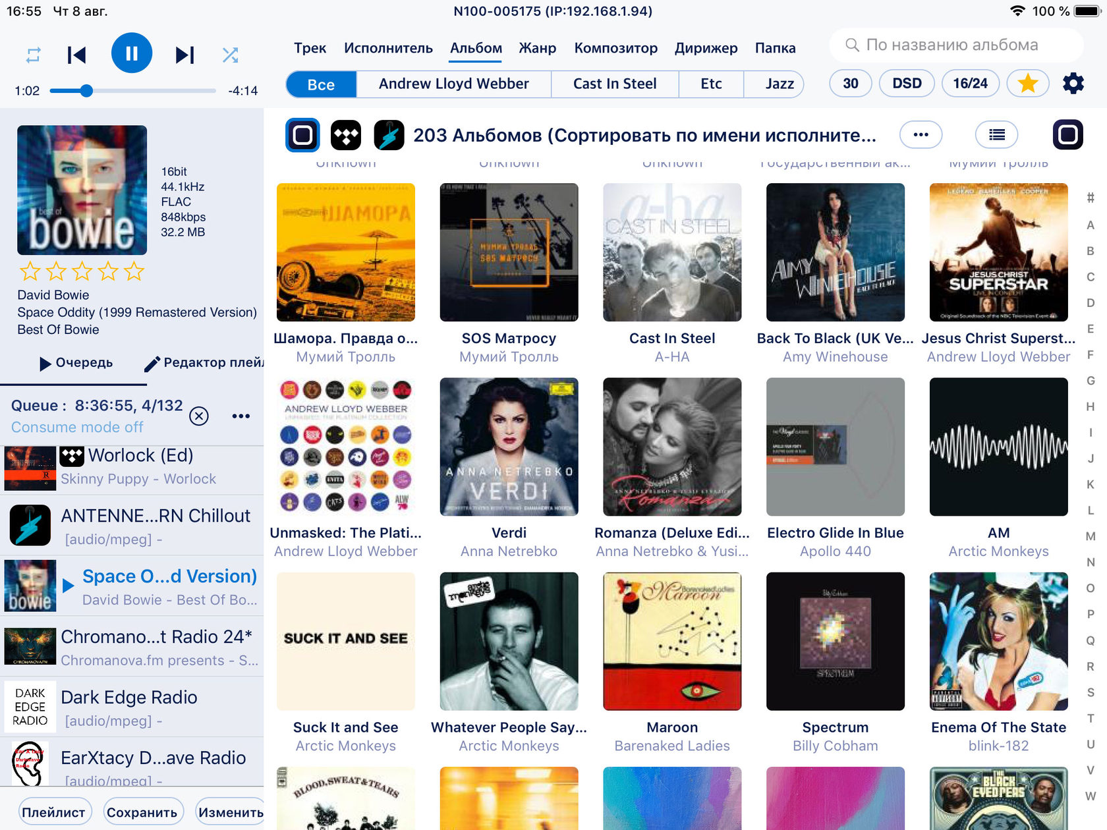Select ANTENNE...RN Chillout queue item
1107x830 pixels.
(x=132, y=526)
